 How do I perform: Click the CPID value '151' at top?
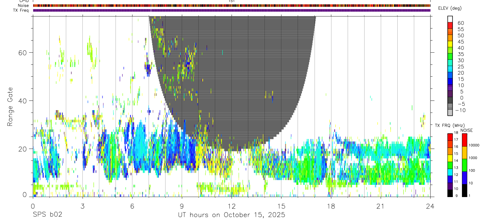[232, 2]
